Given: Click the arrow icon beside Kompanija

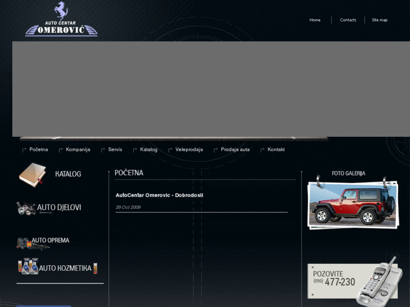Looking at the screenshot, I should [x=61, y=150].
